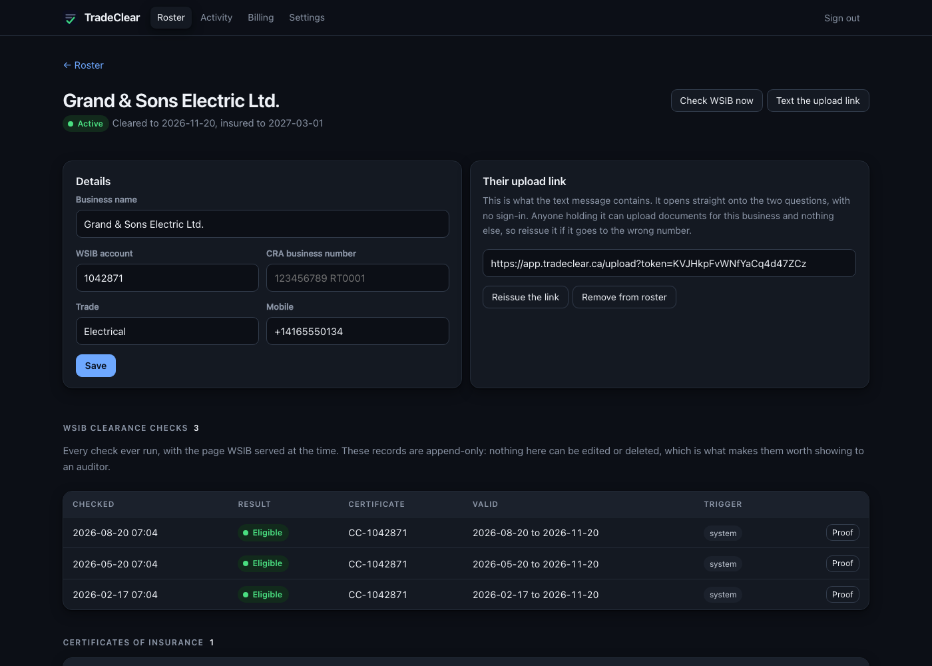Click validity 2026-08-20 to 2026-11-20

(535, 533)
